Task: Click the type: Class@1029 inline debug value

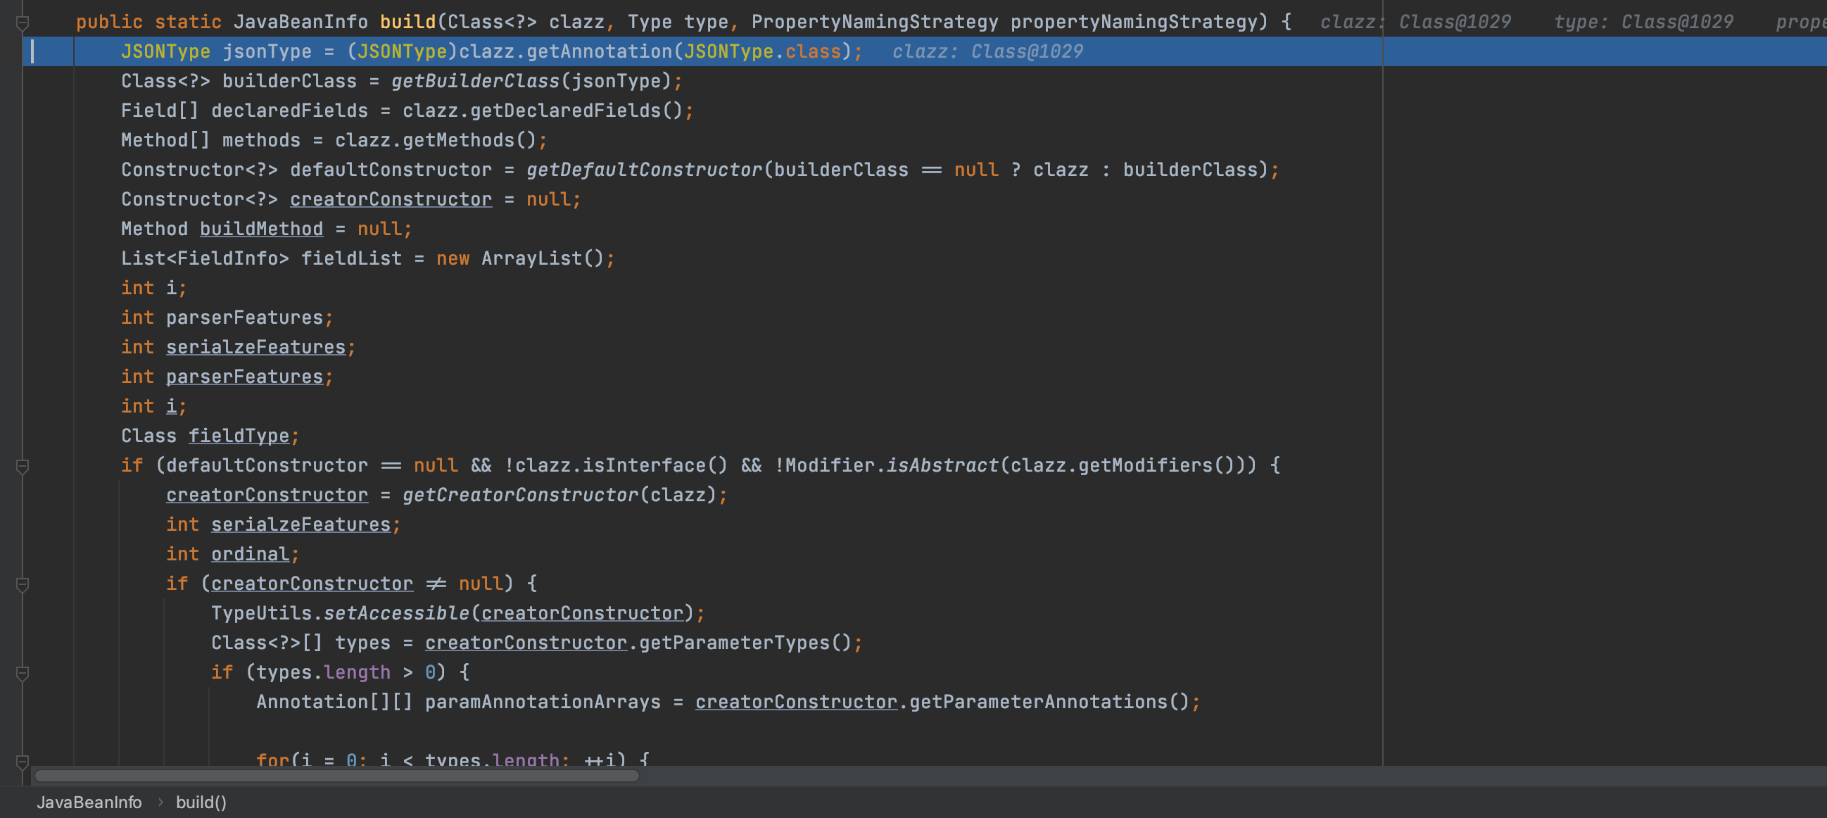Action: (x=1643, y=23)
